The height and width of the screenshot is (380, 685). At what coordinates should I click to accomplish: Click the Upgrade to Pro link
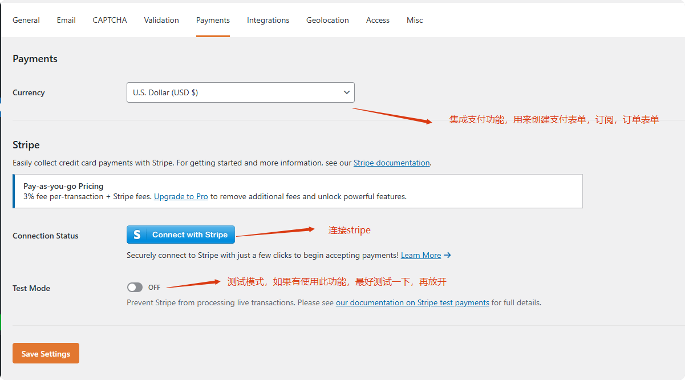181,196
